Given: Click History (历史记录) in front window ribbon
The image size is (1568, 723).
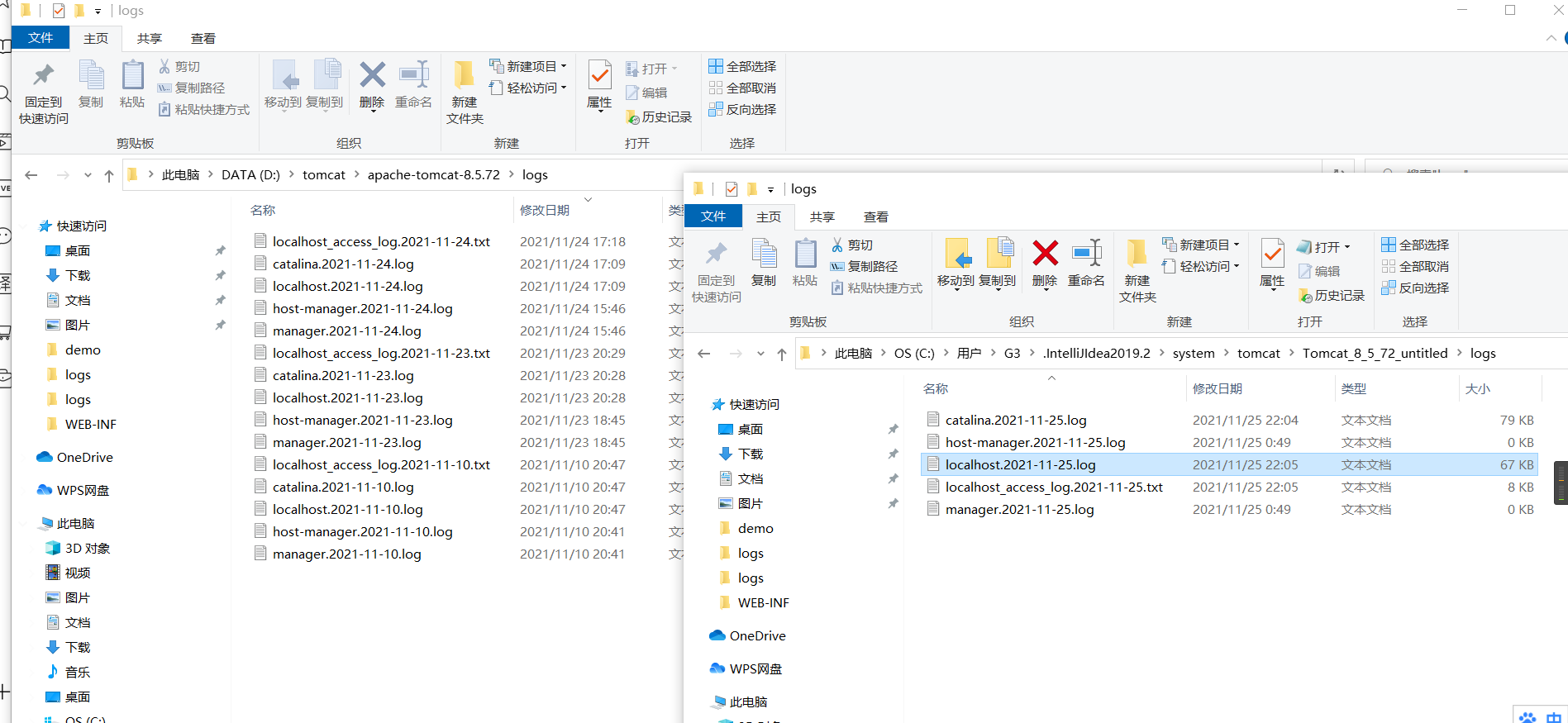Looking at the screenshot, I should (1332, 296).
